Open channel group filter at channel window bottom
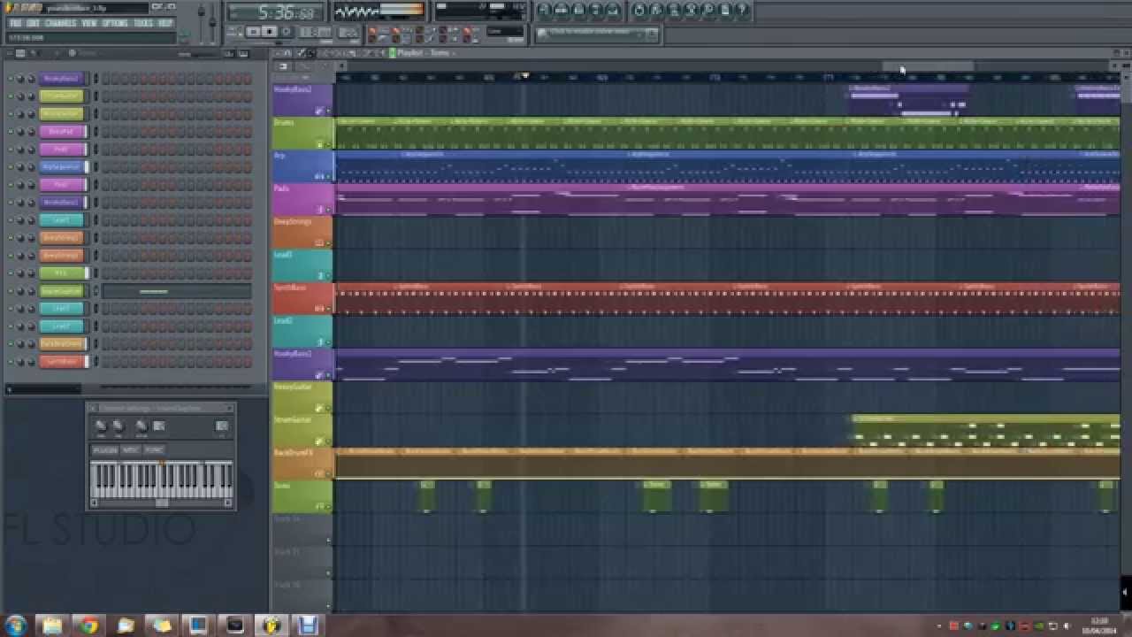Viewport: 1132px width, 637px height. click(43, 389)
